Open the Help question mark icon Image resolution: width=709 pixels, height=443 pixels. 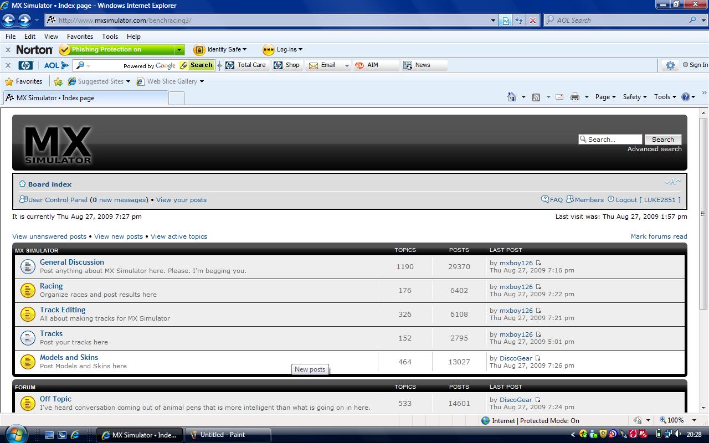686,97
